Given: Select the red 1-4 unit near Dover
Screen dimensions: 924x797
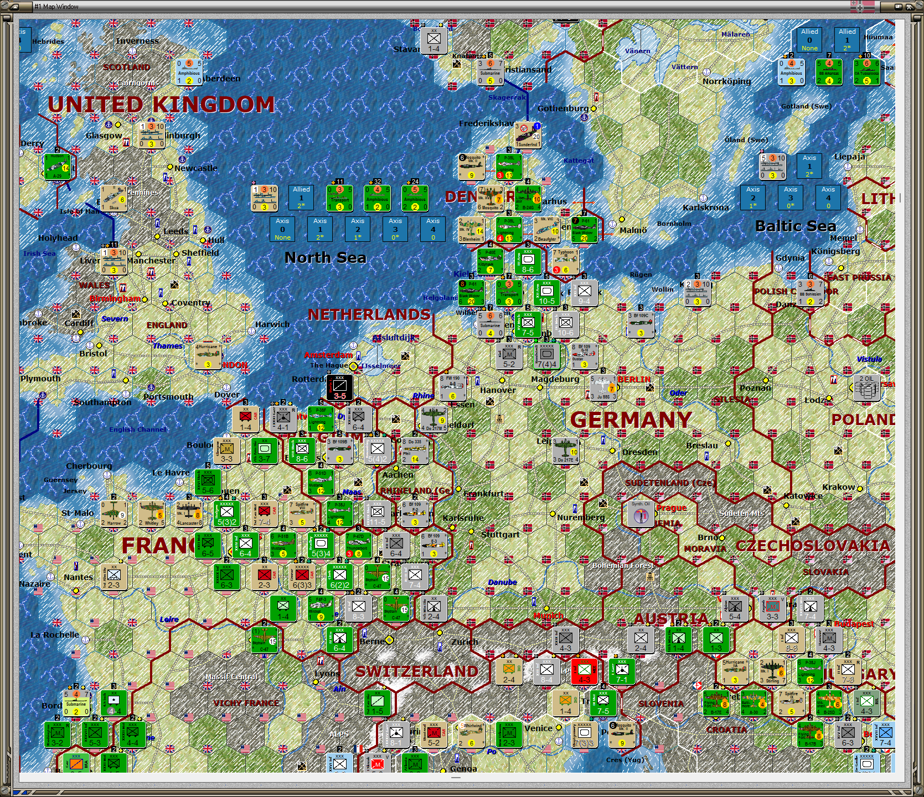Looking at the screenshot, I should pos(245,419).
